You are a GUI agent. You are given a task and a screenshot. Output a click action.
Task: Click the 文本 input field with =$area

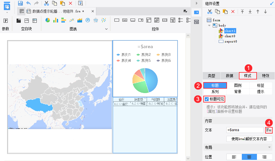245,130
